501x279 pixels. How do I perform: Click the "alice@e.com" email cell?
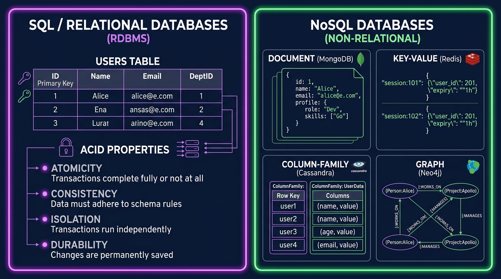[x=152, y=96]
